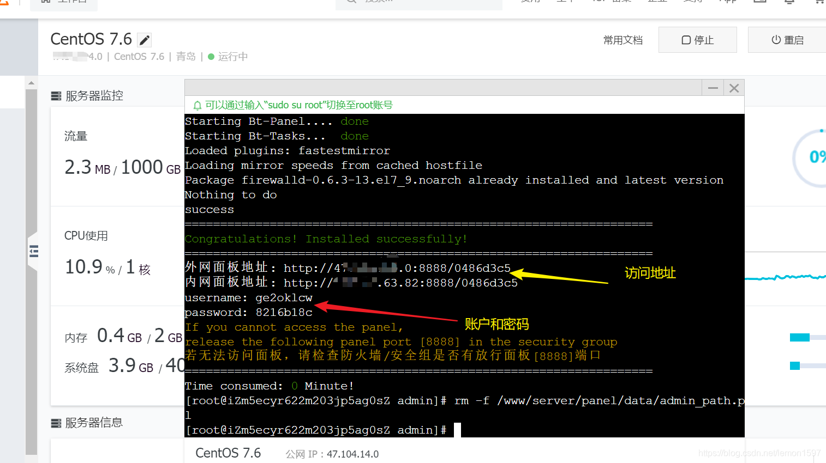The height and width of the screenshot is (463, 826).
Task: Click the terminal command prompt cursor
Action: (x=457, y=430)
